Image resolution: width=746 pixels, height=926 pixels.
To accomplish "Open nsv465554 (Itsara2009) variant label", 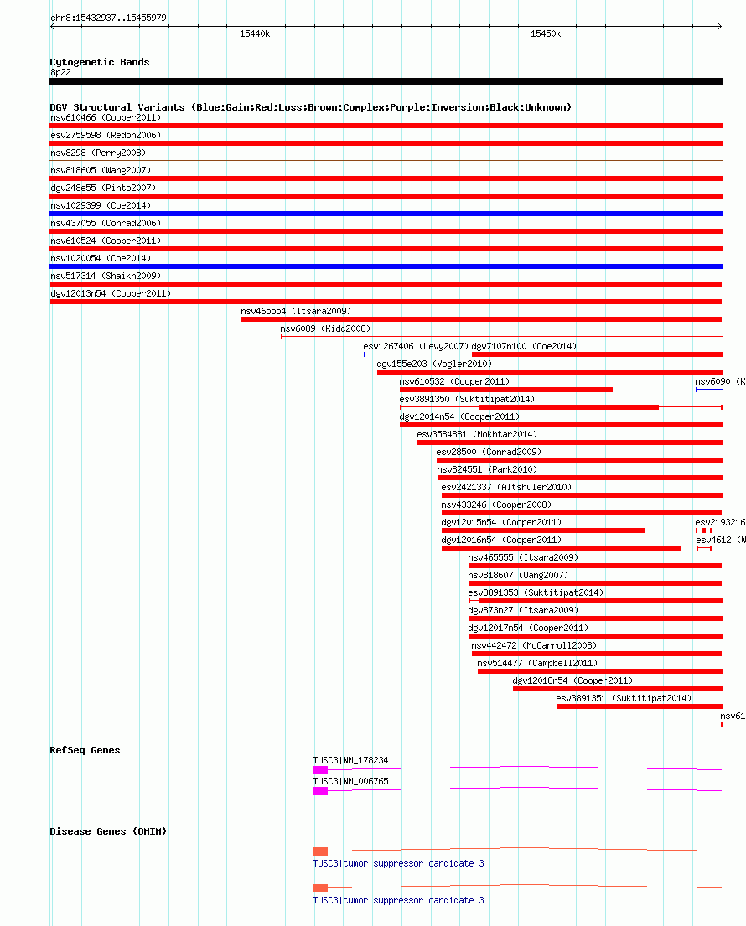I will 296,311.
